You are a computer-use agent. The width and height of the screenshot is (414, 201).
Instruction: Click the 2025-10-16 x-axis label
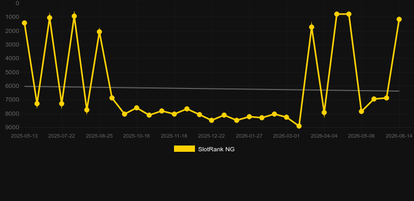(136, 136)
